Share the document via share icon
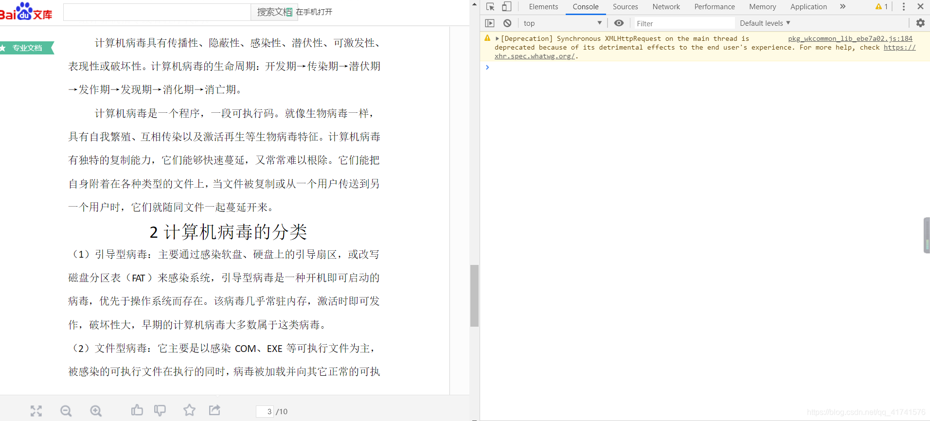 point(215,410)
